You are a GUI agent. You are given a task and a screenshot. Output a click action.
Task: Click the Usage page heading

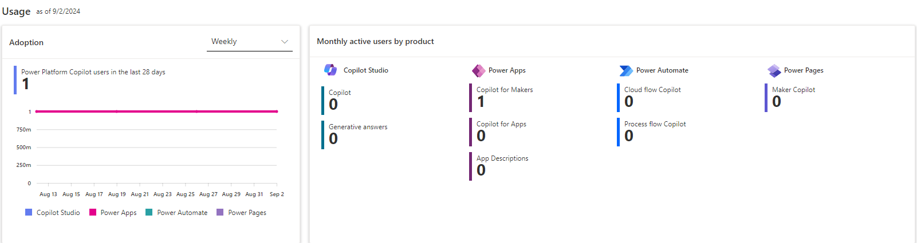click(x=16, y=11)
